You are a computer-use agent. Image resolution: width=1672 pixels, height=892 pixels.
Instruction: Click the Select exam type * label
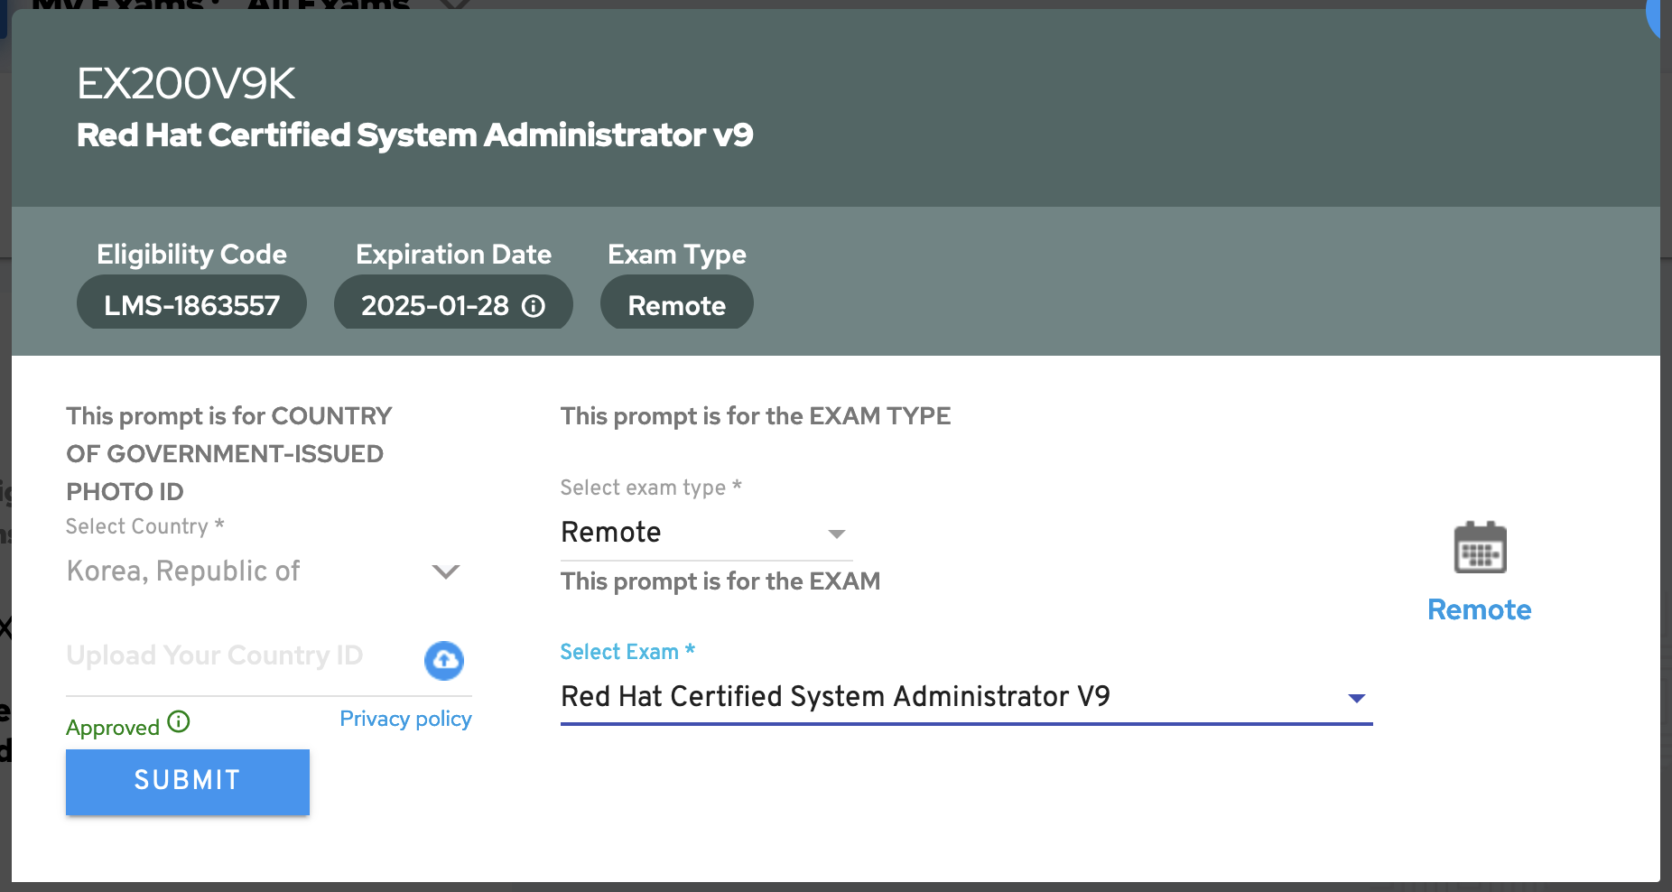coord(651,488)
